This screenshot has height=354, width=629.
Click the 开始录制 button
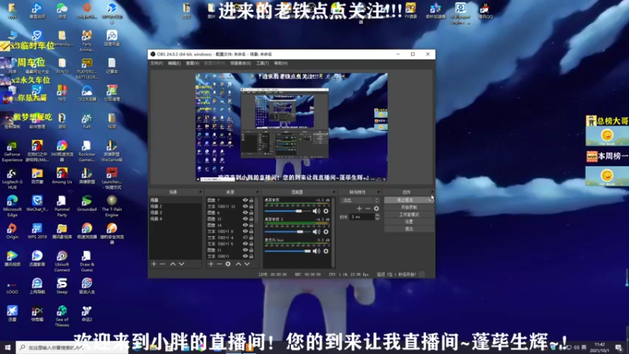point(409,207)
